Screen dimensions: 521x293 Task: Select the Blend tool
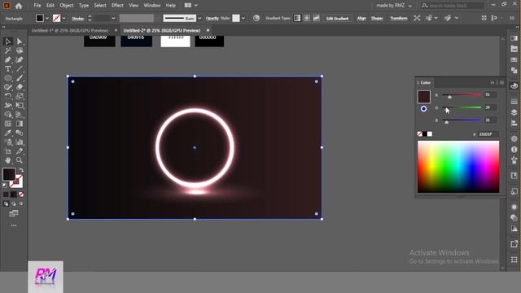tap(20, 133)
